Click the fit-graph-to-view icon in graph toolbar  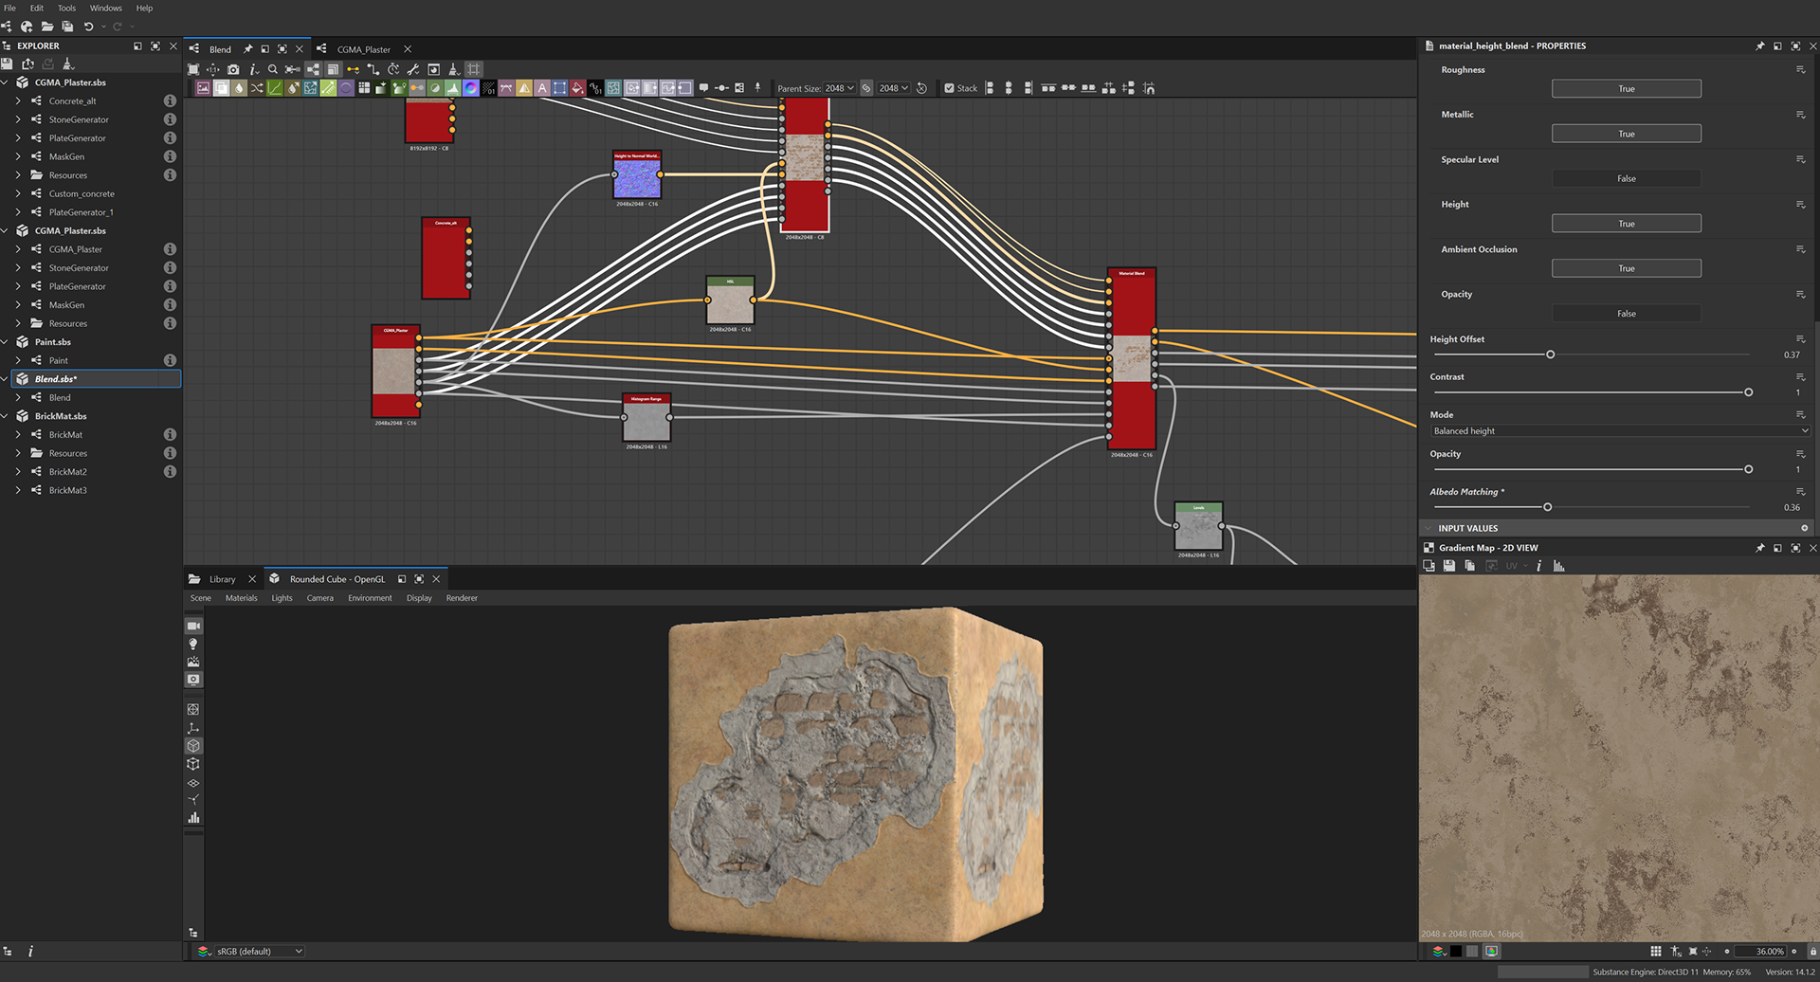193,69
